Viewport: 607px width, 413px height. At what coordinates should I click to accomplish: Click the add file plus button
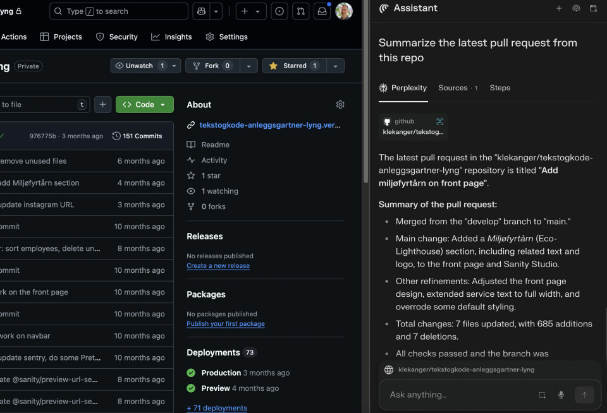pyautogui.click(x=102, y=104)
